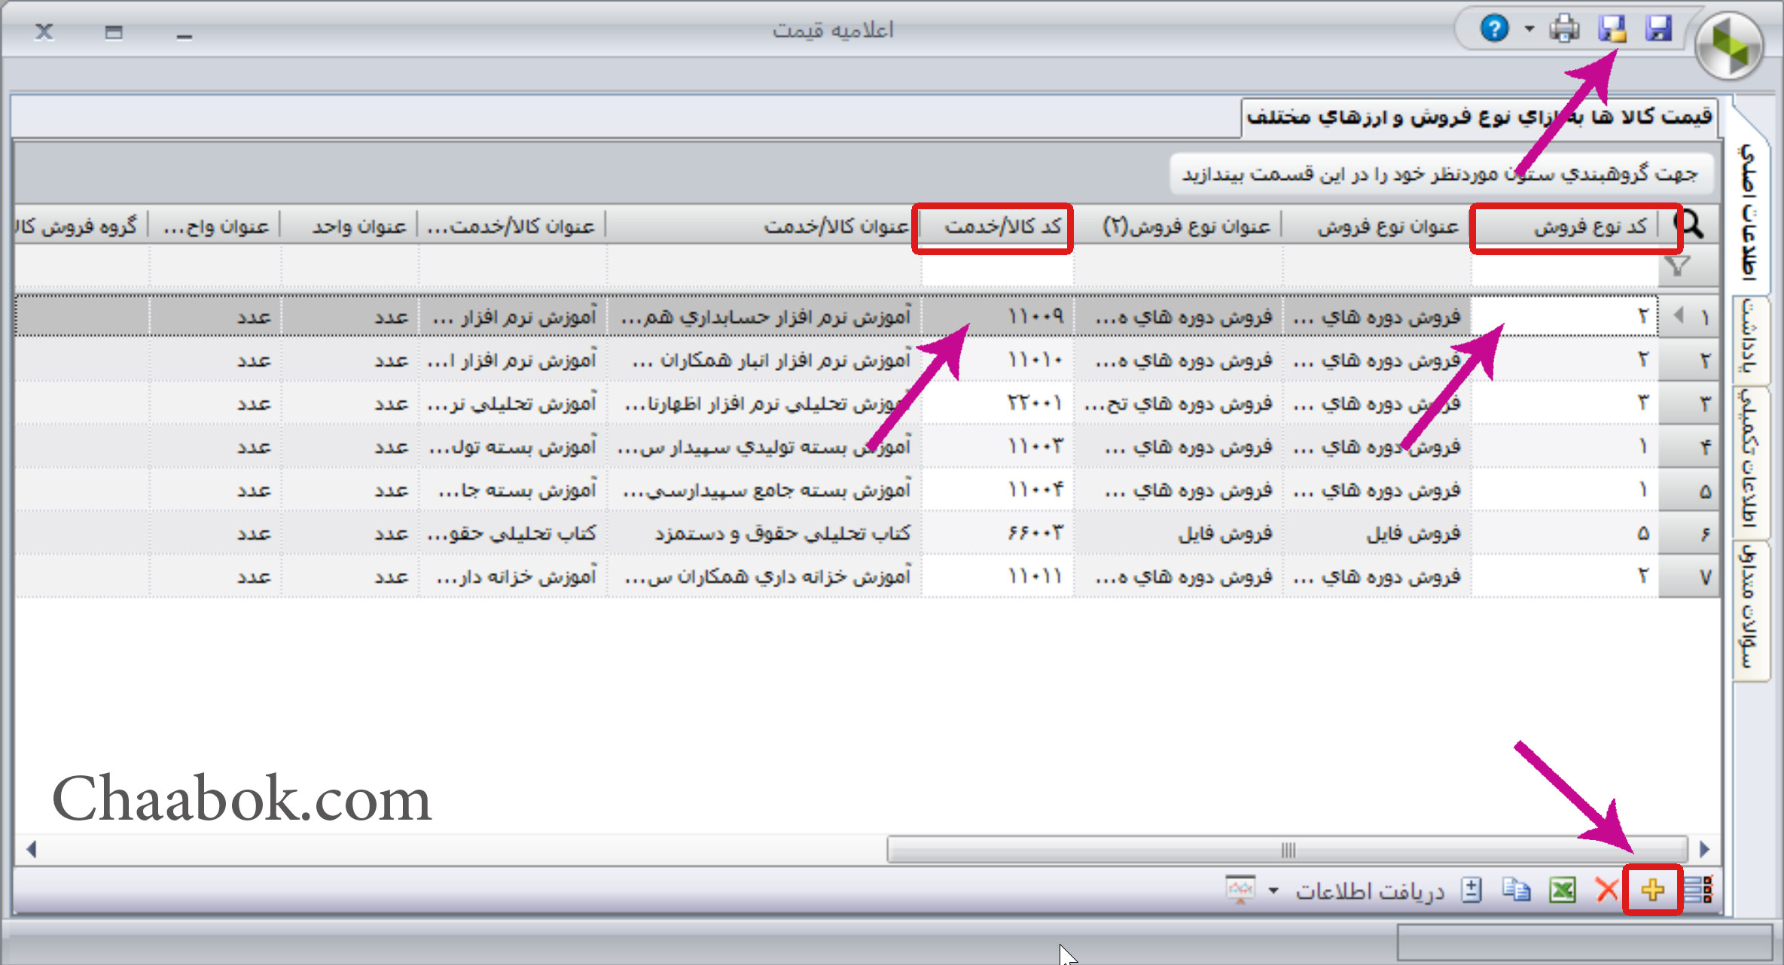Click product code cell ۱۱۰۰۳
This screenshot has width=1784, height=965.
tap(998, 447)
